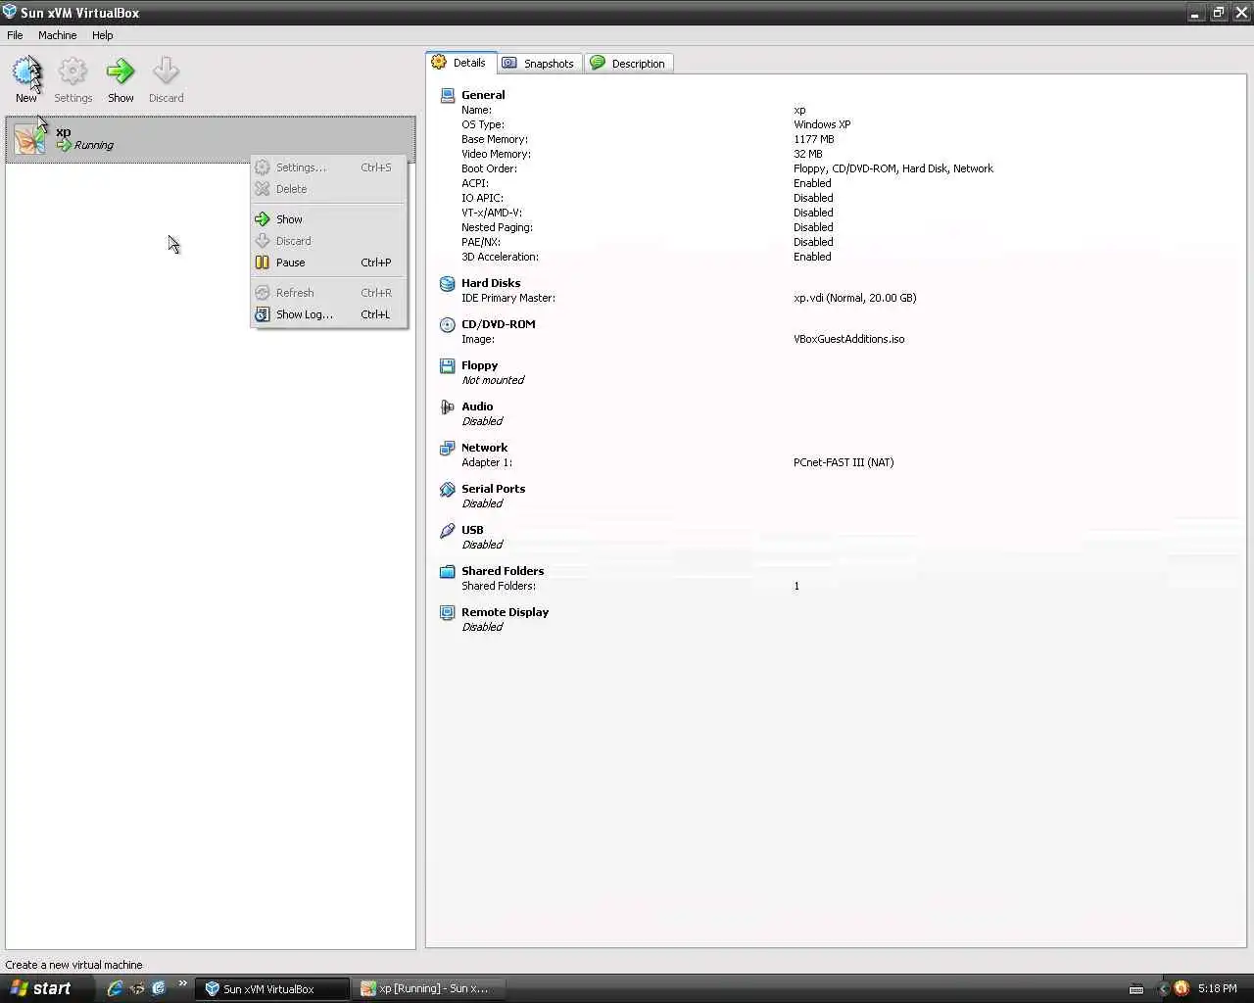Screen dimensions: 1254x1003
Task: Click the CD/DVD-ROM section heading link
Action: click(499, 324)
